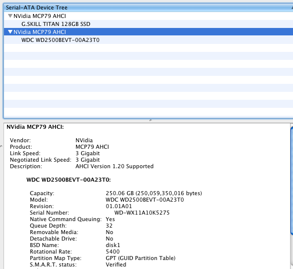The width and height of the screenshot is (293, 269).
Task: Click the Native Command Queuing: label
Action: click(66, 219)
